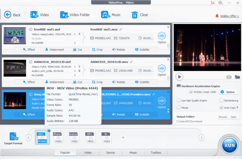Select MP4 HEVC format preset
The image size is (242, 159).
coord(91,138)
